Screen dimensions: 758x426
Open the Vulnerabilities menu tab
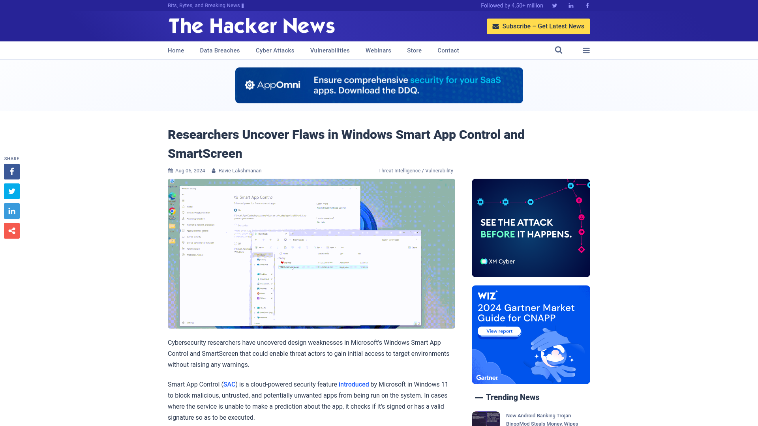[x=330, y=50]
